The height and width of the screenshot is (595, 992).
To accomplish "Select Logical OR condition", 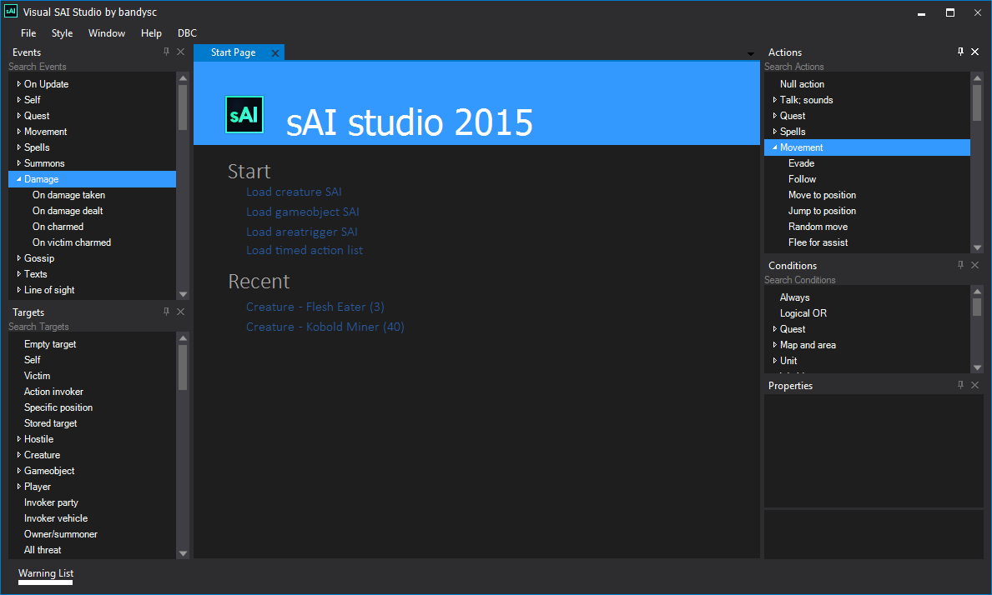I will (x=803, y=312).
